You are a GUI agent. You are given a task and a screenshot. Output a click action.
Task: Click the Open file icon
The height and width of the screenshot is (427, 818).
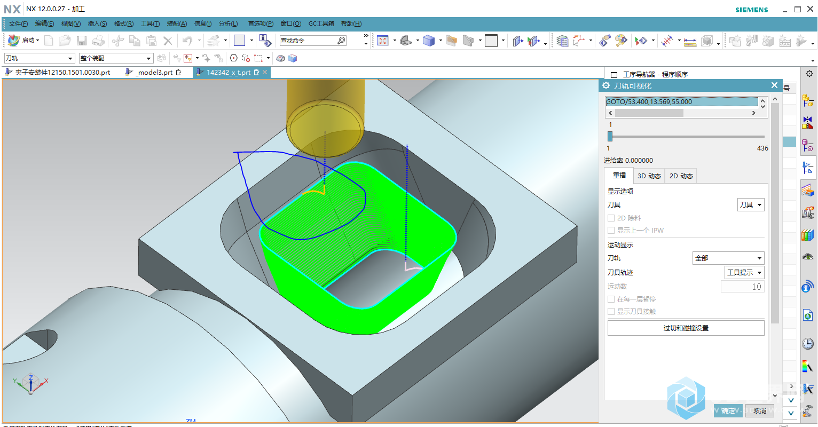(65, 41)
